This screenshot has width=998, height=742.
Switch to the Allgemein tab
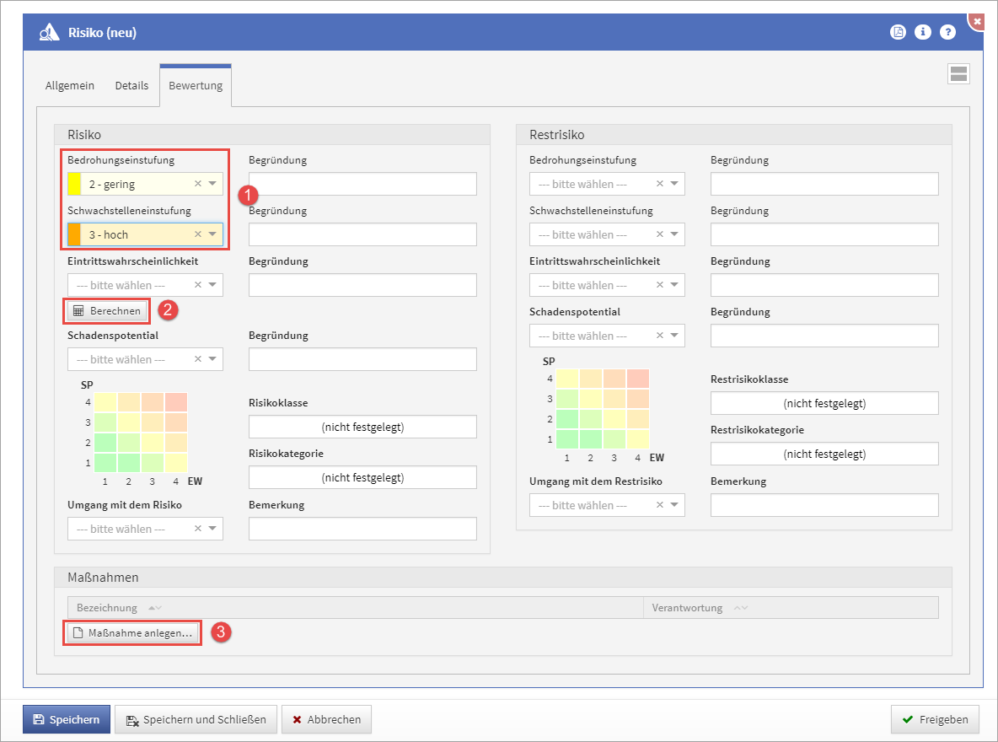pos(70,86)
